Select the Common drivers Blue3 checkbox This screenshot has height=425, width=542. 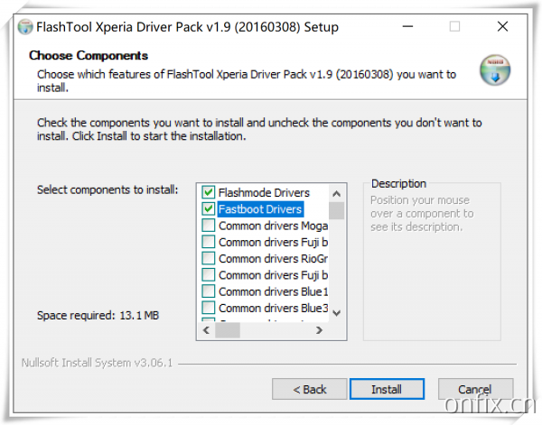pos(209,308)
